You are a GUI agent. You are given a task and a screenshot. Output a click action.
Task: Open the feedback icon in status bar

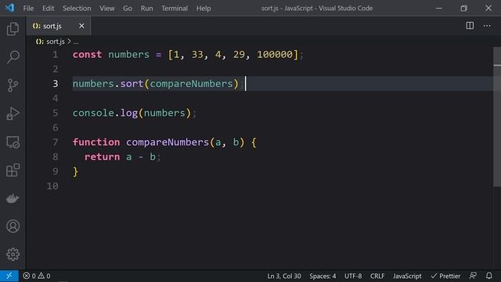pyautogui.click(x=473, y=276)
